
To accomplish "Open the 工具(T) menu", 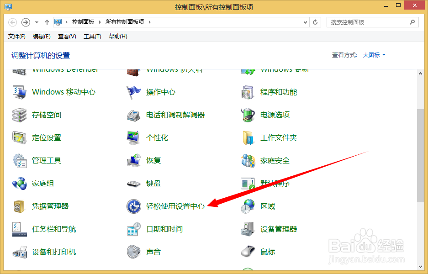I will 92,36.
